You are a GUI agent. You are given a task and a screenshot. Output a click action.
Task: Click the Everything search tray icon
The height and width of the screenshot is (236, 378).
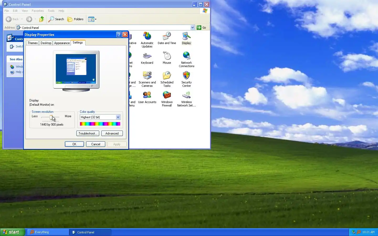pyautogui.click(x=359, y=232)
